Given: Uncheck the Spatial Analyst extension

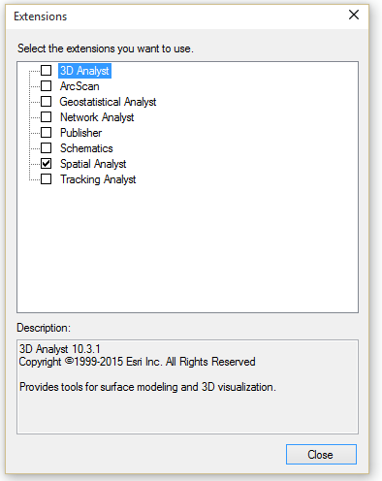Looking at the screenshot, I should coord(46,164).
